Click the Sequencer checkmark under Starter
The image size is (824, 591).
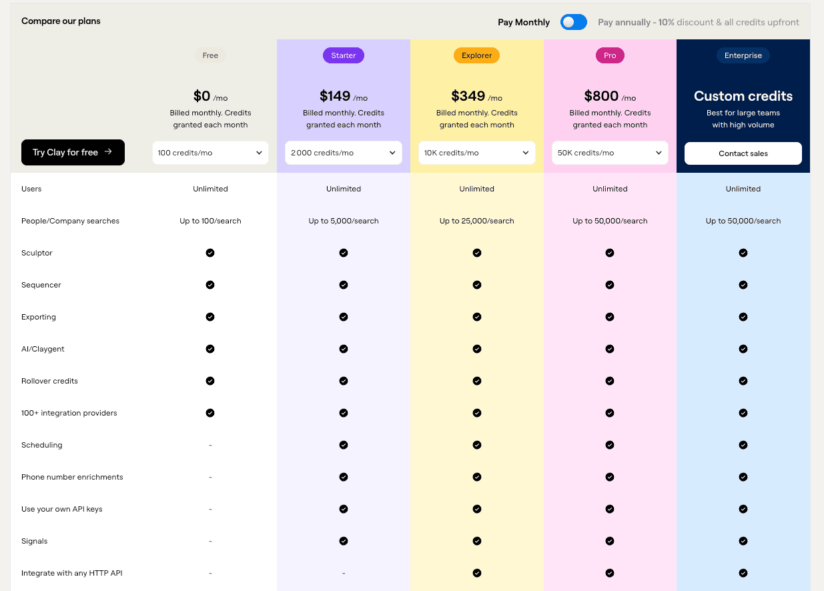point(344,285)
